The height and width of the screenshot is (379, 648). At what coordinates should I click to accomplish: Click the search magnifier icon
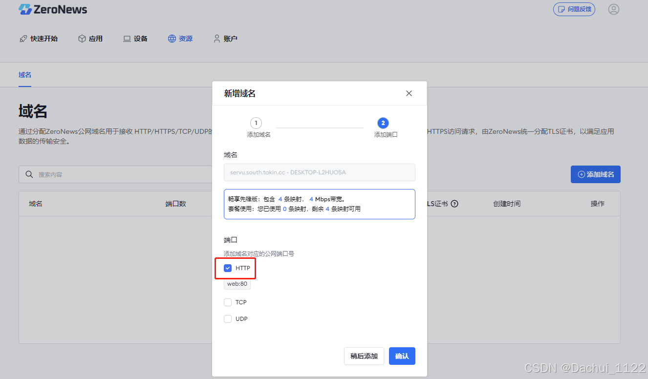pos(29,174)
